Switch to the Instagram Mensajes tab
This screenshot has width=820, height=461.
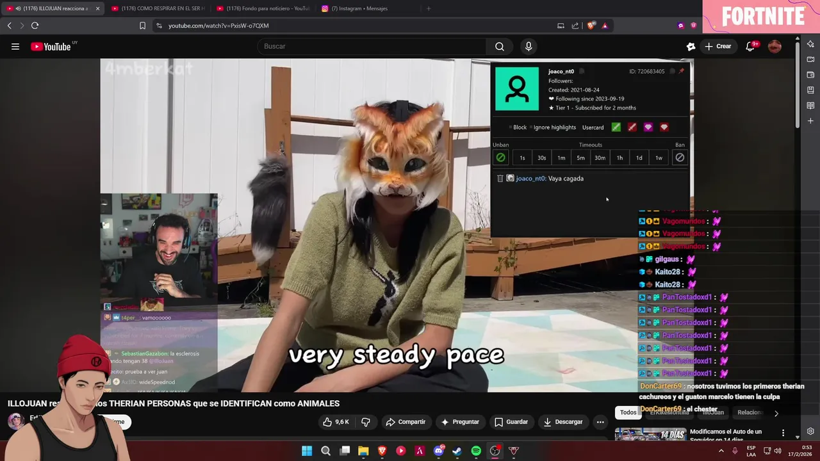[368, 8]
